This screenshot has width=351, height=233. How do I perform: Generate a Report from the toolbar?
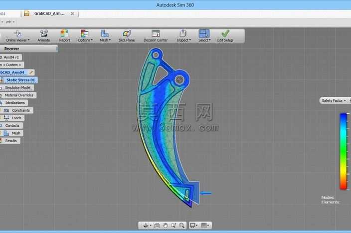coord(64,36)
